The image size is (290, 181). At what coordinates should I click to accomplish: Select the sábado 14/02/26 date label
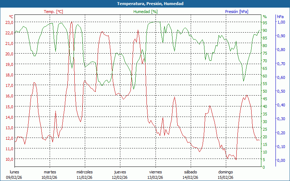tap(190, 174)
